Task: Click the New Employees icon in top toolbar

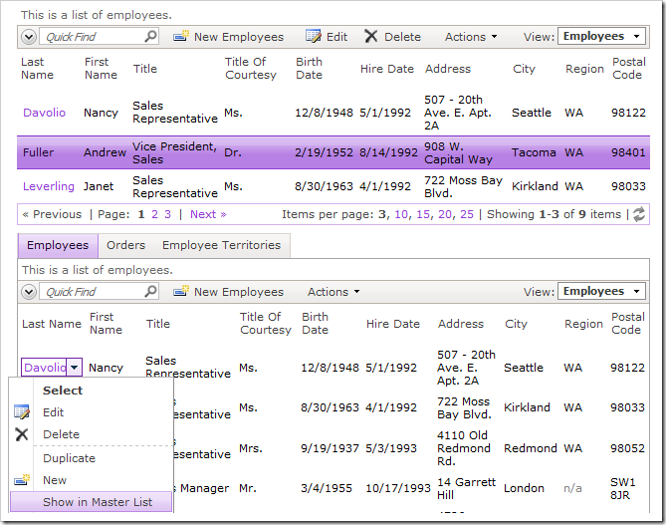Action: 181,37
